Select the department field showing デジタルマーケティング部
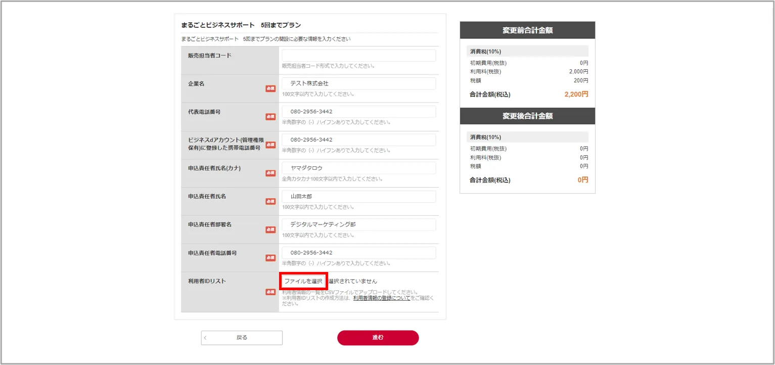This screenshot has width=775, height=365. pyautogui.click(x=358, y=224)
